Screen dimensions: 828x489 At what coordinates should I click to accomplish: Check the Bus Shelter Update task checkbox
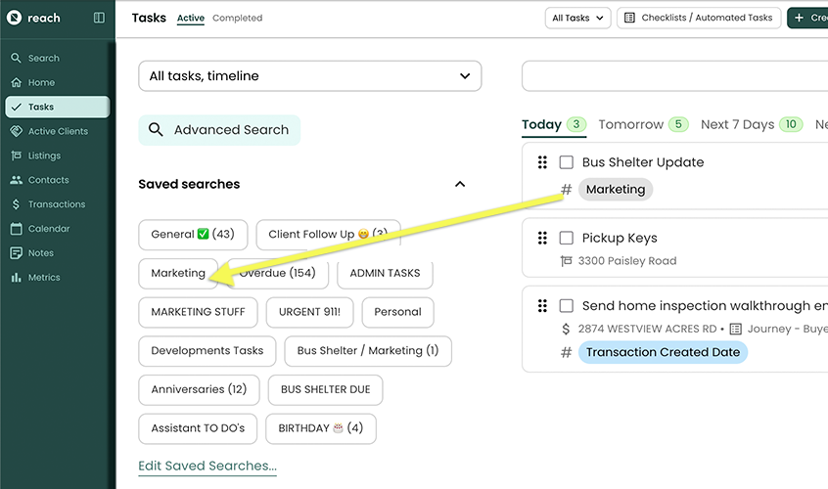(566, 162)
